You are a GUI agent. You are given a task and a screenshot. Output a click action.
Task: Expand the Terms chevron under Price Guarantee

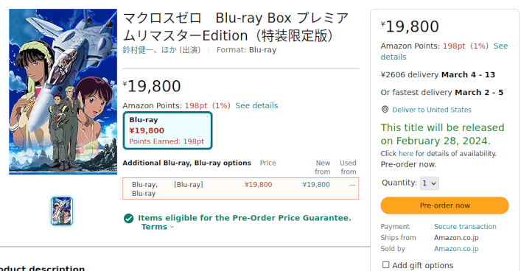172,227
